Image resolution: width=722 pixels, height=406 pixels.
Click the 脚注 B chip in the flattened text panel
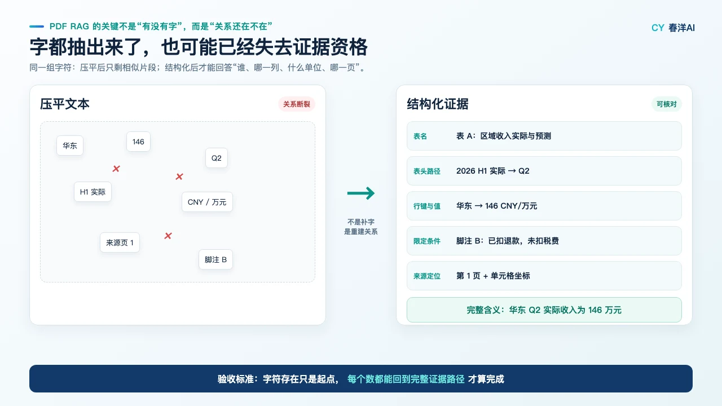pyautogui.click(x=215, y=259)
